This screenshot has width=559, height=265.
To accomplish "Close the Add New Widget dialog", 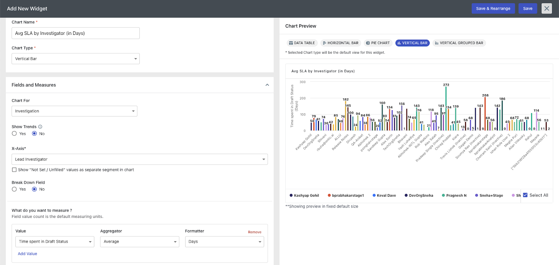I will coord(546,9).
